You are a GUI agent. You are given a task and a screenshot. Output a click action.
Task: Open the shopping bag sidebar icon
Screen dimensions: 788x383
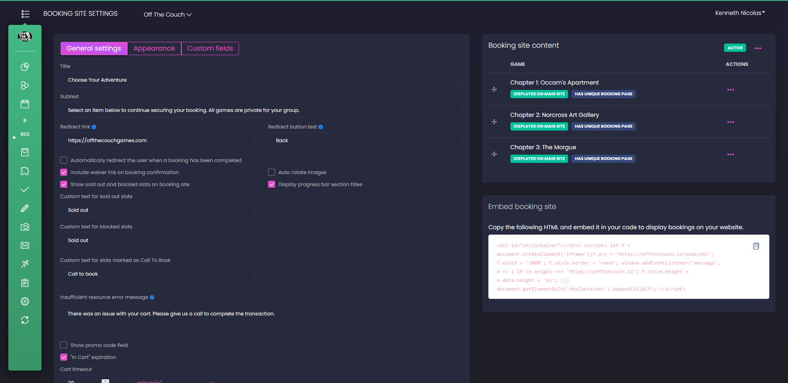tap(25, 152)
